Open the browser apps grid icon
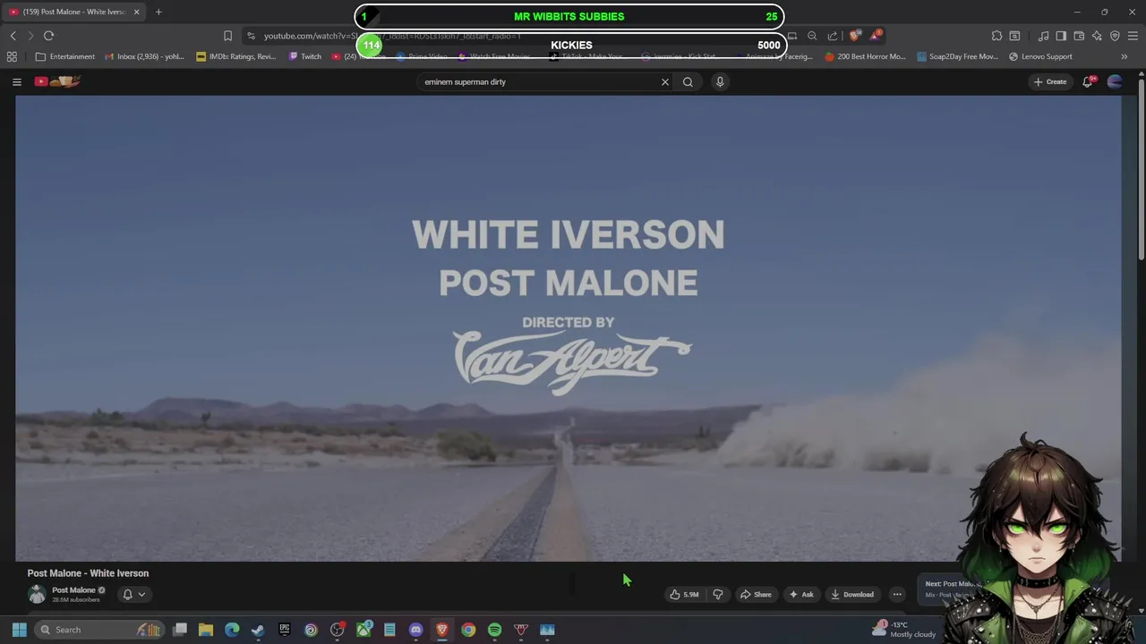1146x644 pixels. coord(12,56)
